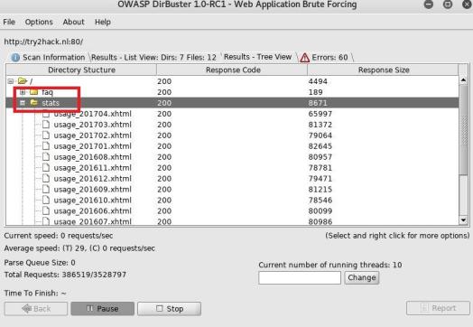Click the Change threads button
The width and height of the screenshot is (473, 327).
click(x=362, y=277)
